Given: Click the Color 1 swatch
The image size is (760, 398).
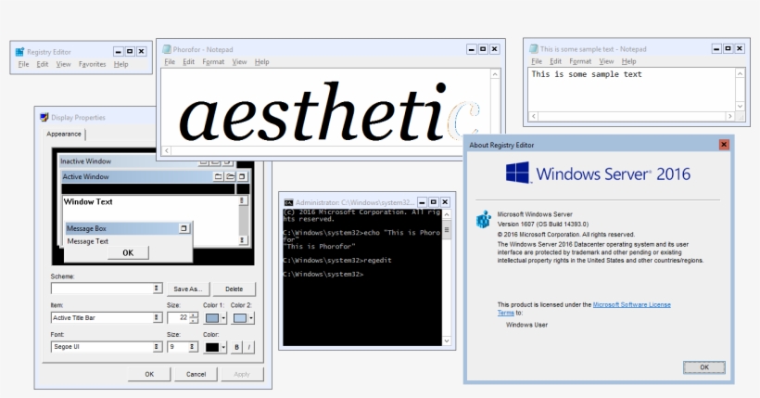Looking at the screenshot, I should [x=212, y=318].
